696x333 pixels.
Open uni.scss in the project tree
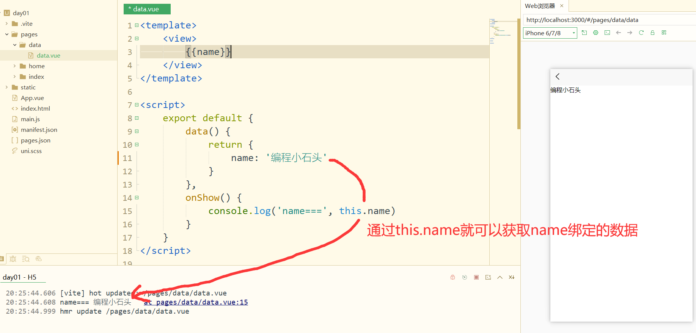(31, 151)
